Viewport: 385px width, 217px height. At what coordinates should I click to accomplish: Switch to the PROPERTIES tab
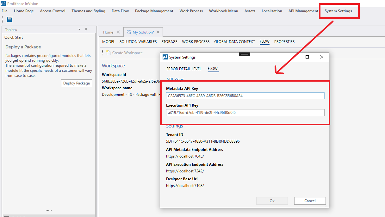click(x=284, y=42)
